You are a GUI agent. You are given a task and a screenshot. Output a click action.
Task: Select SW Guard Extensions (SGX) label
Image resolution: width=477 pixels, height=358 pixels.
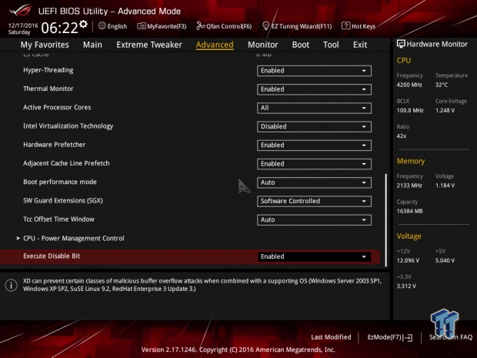tap(63, 200)
